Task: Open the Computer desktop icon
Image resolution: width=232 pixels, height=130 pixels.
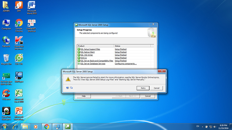Action: (6, 25)
